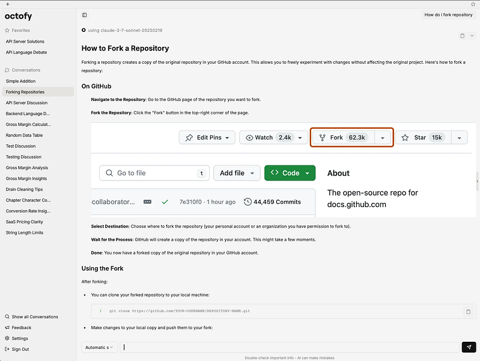480x361 pixels.
Task: Open the Feedback option
Action: [x=21, y=328]
